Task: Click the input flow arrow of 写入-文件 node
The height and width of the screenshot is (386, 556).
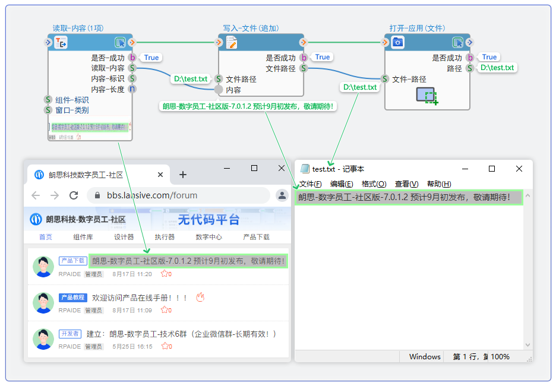Action: coord(217,42)
